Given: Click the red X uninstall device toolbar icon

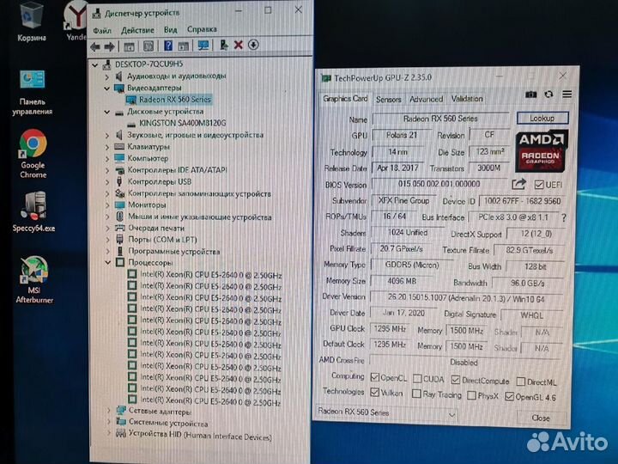Looking at the screenshot, I should click(238, 45).
